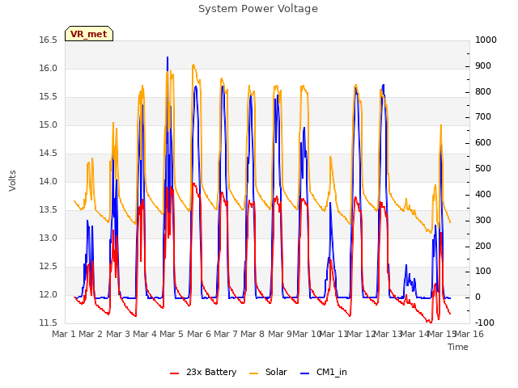Select the Mar 16 x-axis tick label
Screen dimensions: 518x388
point(469,334)
